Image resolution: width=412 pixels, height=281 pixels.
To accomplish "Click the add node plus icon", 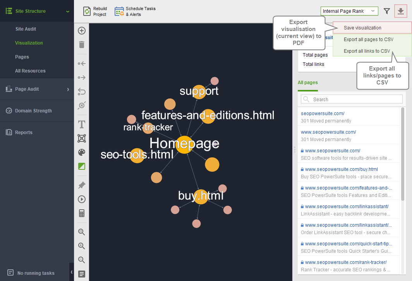I will [82, 31].
